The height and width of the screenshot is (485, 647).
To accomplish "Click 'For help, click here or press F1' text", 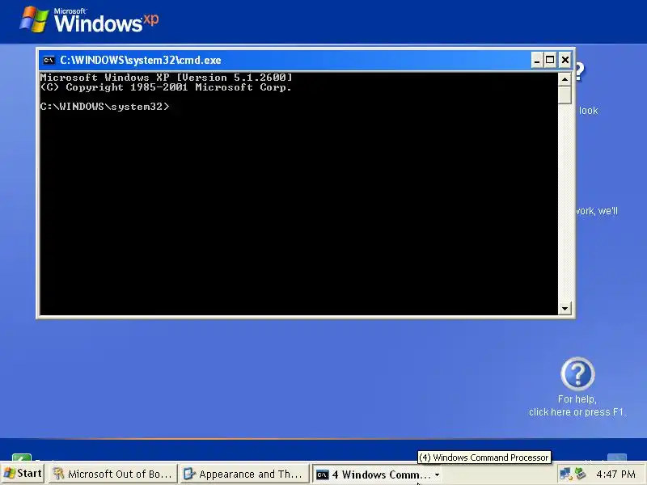I will [577, 406].
